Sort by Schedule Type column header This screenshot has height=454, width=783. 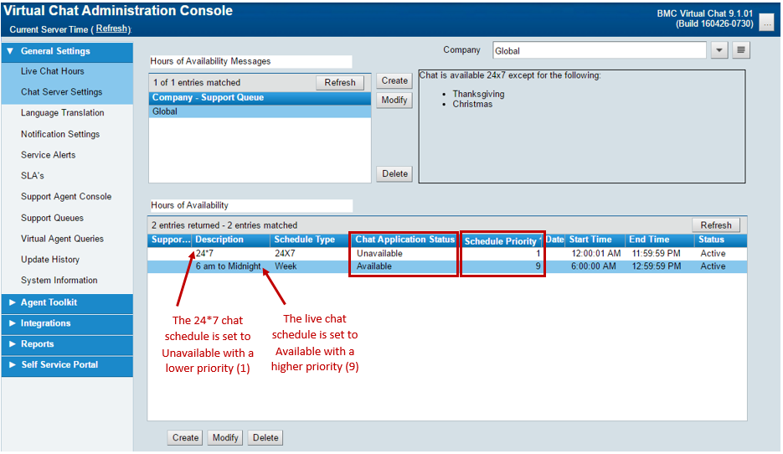click(311, 240)
